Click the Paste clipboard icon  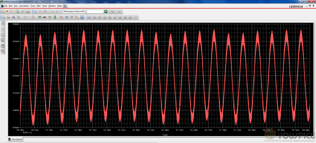[45, 12]
